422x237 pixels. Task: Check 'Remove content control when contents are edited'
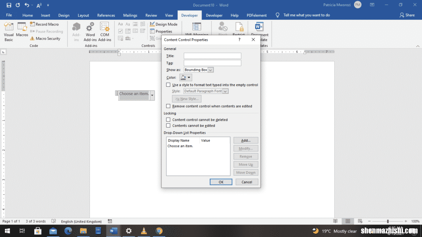point(168,106)
